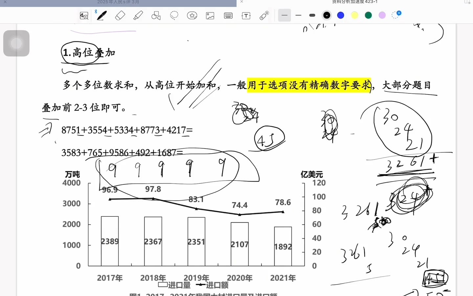Open the black color dropdown
The height and width of the screenshot is (296, 473).
coord(327,15)
